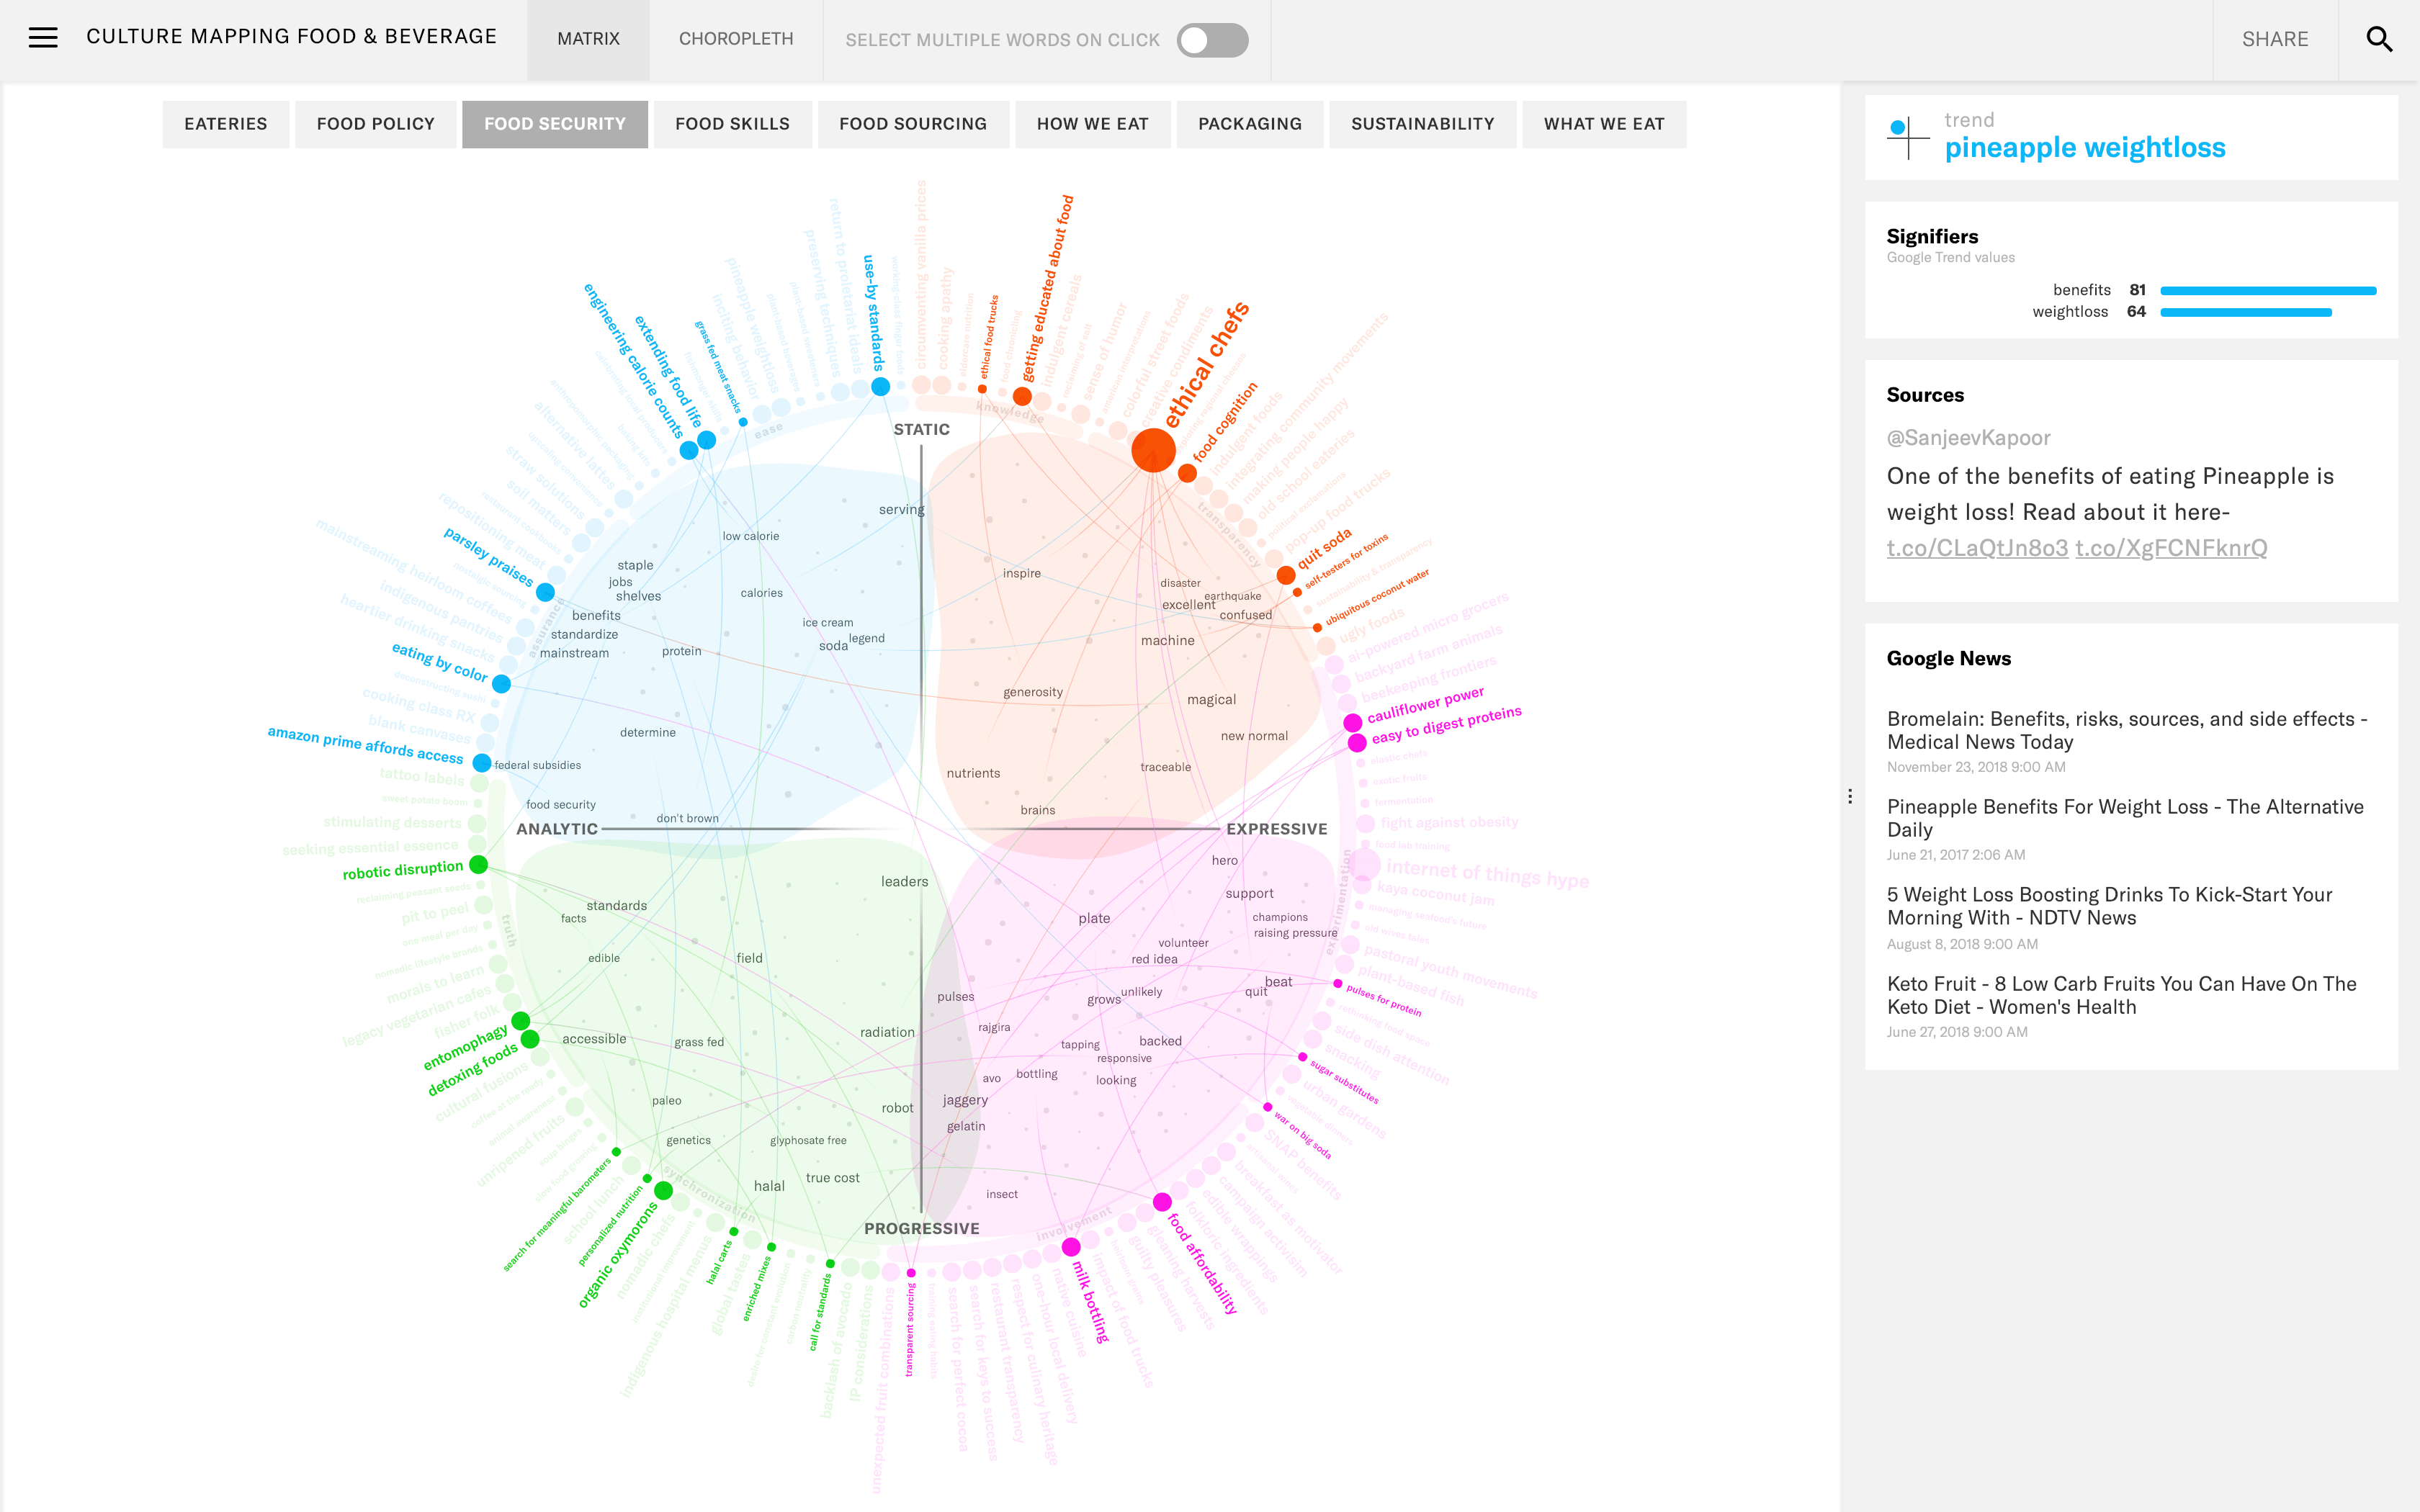Click the panel resize handle dots
This screenshot has height=1512, width=2420.
coord(1850,796)
